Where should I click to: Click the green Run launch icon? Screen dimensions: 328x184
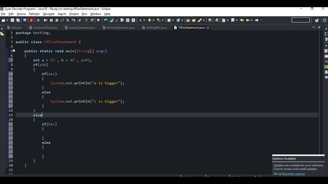[149, 20]
